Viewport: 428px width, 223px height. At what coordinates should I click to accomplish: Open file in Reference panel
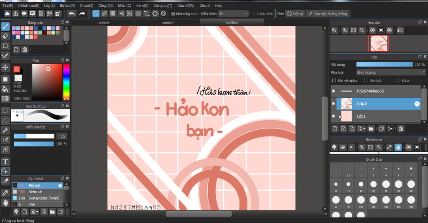pos(343,147)
